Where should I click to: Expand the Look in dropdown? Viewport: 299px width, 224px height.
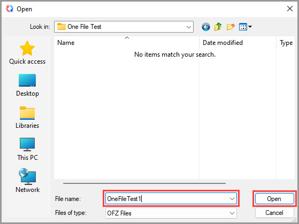(189, 27)
